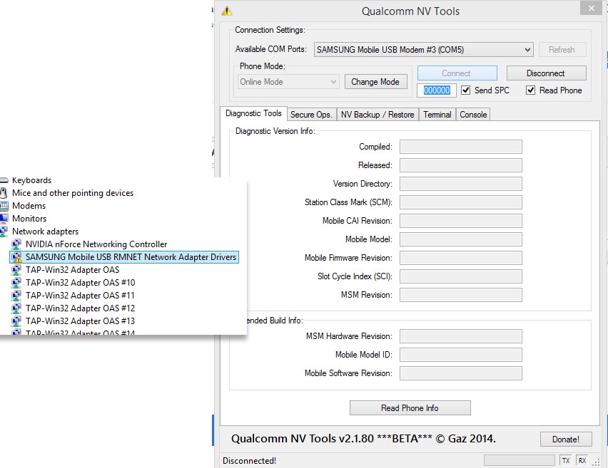The image size is (608, 468).
Task: Select NVIDIA nForce Networking Controller entry
Action: [x=96, y=244]
